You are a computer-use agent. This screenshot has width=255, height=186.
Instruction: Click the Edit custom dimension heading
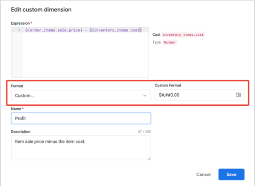(41, 10)
